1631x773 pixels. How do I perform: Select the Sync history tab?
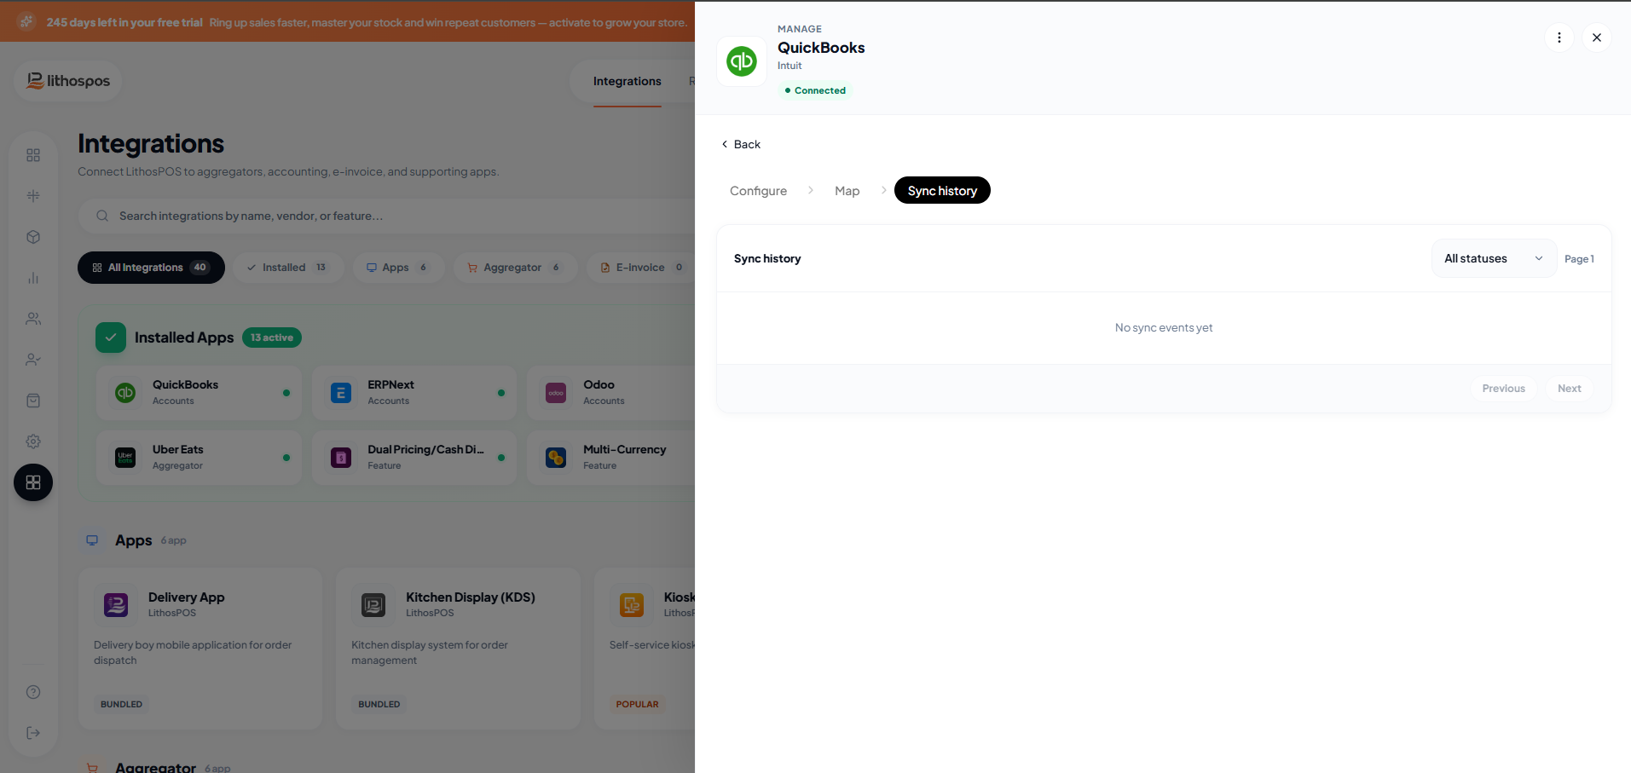(x=942, y=190)
